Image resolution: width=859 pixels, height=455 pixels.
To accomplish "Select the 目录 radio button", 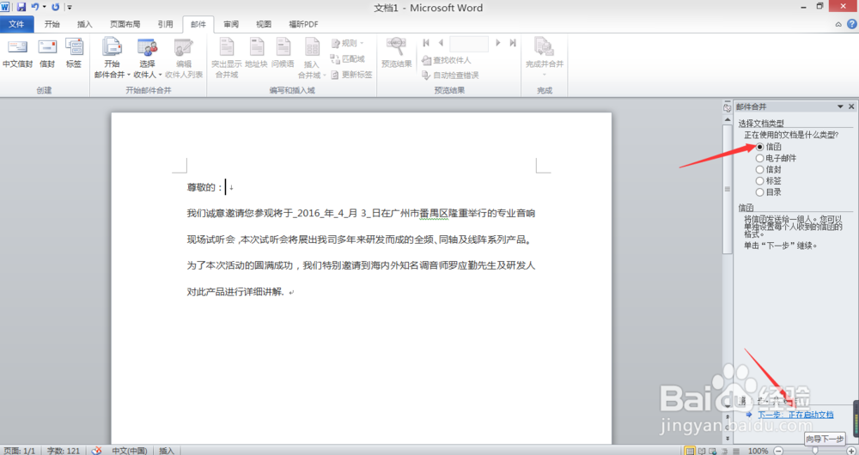I will click(x=760, y=192).
